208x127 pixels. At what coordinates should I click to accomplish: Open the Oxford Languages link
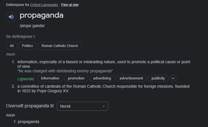coord(44,5)
